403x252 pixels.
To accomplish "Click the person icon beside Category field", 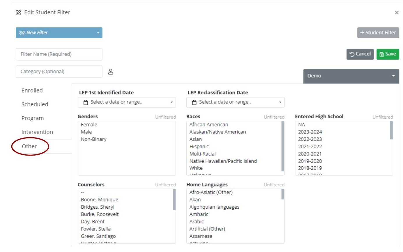I will pyautogui.click(x=111, y=72).
